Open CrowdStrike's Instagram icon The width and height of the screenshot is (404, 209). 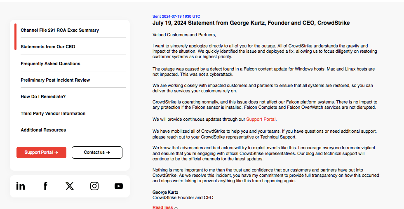94,186
